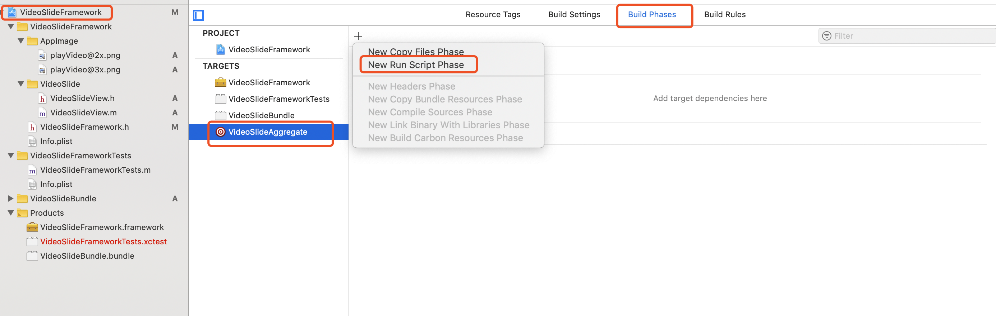Collapse the Products folder
The width and height of the screenshot is (996, 316).
[11, 213]
